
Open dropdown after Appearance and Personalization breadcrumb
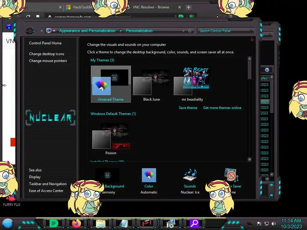coord(121,31)
